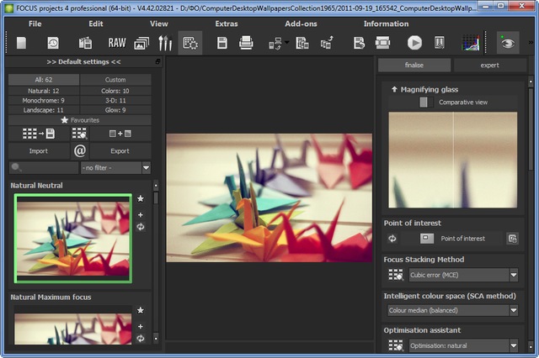Click the histogram icon in the toolbar
The height and width of the screenshot is (358, 539).
[x=471, y=42]
